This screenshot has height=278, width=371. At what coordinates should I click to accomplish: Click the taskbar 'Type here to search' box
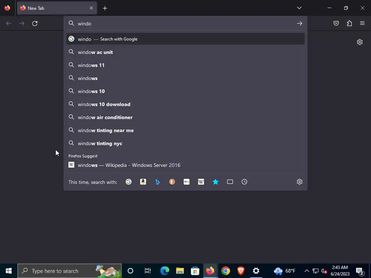(70, 271)
